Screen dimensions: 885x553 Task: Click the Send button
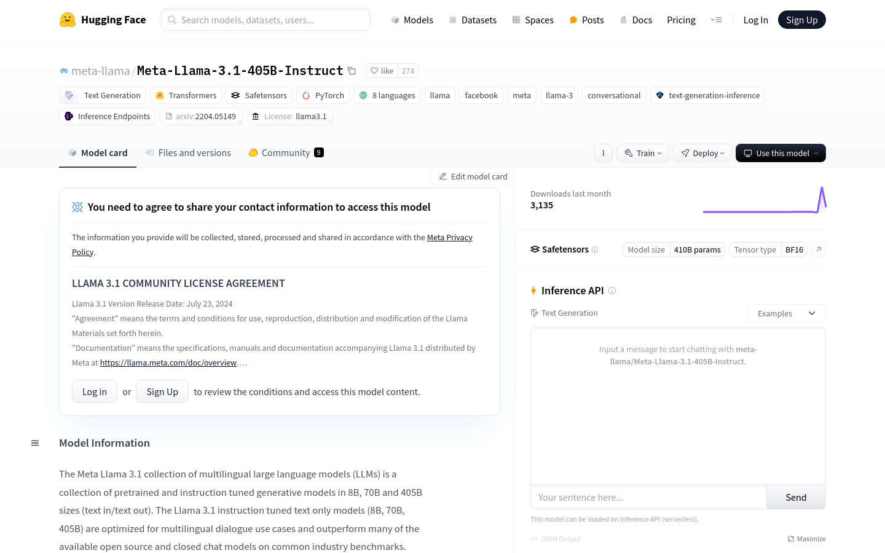tap(796, 498)
